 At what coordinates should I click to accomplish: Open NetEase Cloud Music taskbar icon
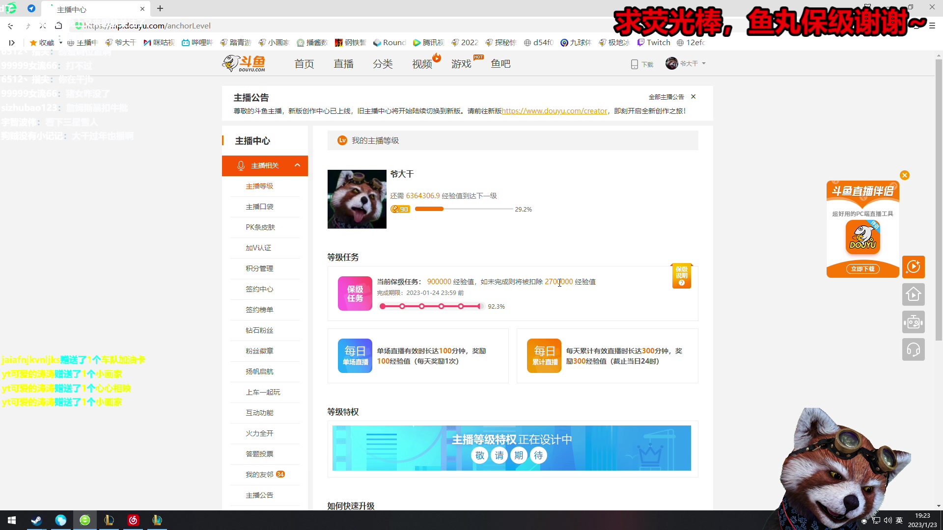(x=133, y=520)
